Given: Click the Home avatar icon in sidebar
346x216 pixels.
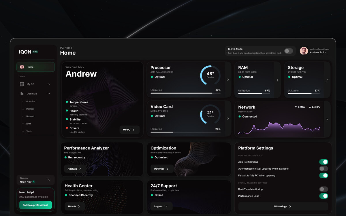Looking at the screenshot, I should click(x=22, y=67).
